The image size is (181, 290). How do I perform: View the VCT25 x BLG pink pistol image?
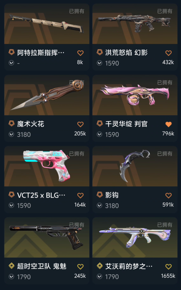tap(47, 166)
